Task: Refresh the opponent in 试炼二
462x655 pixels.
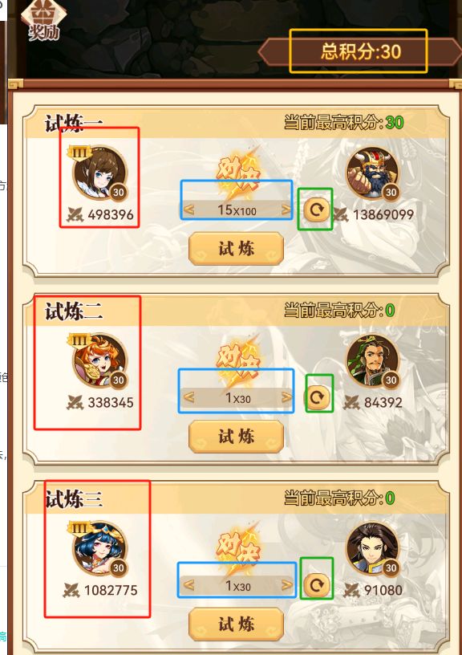Action: point(316,397)
